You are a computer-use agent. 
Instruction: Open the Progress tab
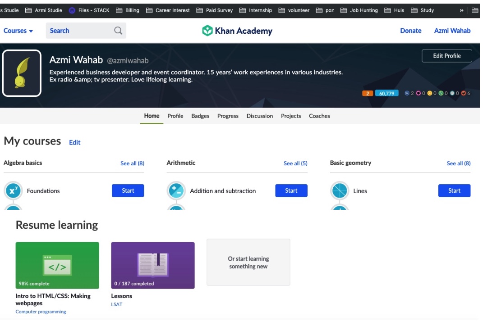pos(228,116)
